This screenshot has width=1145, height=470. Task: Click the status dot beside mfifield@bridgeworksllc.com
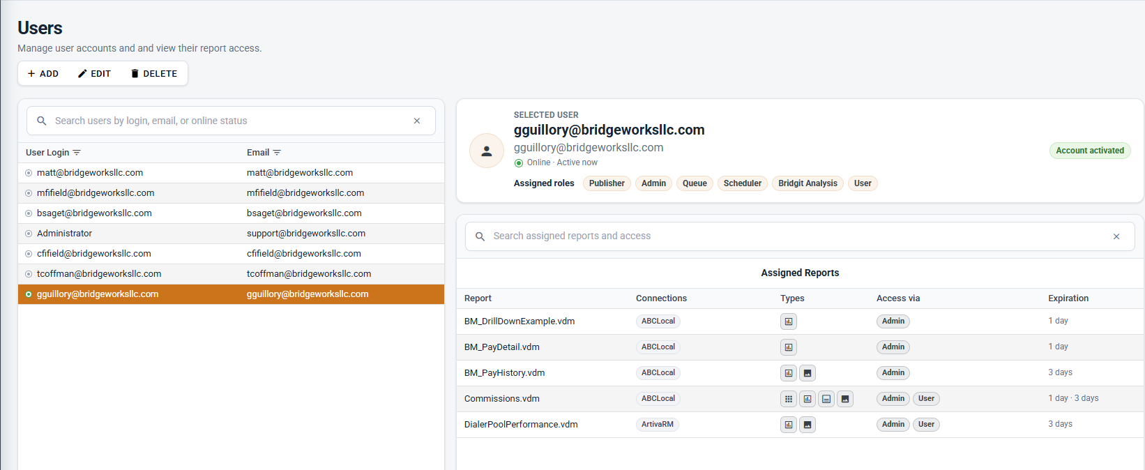29,193
